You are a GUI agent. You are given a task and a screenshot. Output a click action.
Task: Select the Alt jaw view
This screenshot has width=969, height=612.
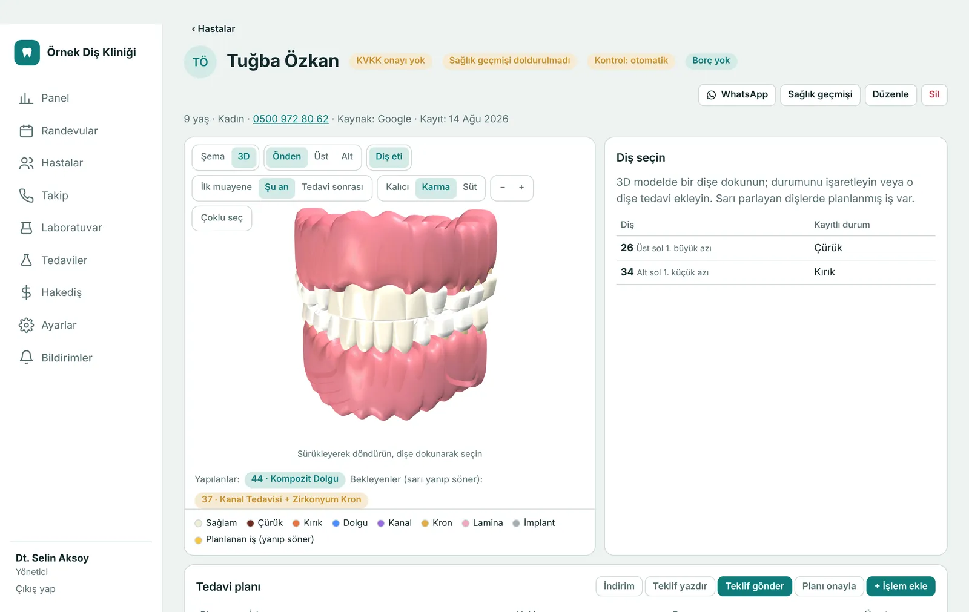(347, 157)
